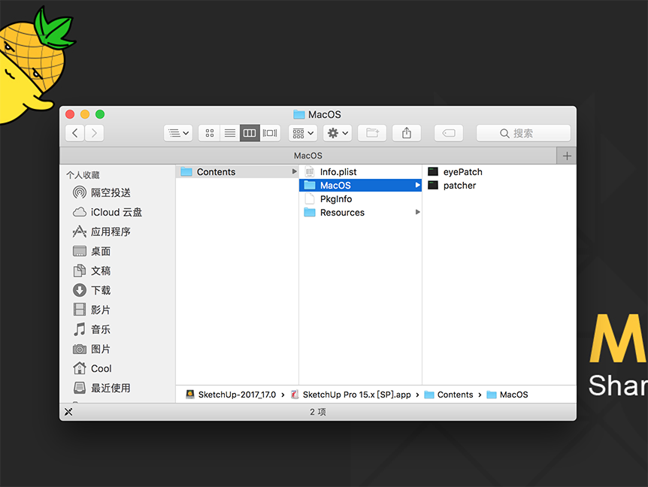648x487 pixels.
Task: Switch to cover flow view
Action: pyautogui.click(x=270, y=133)
